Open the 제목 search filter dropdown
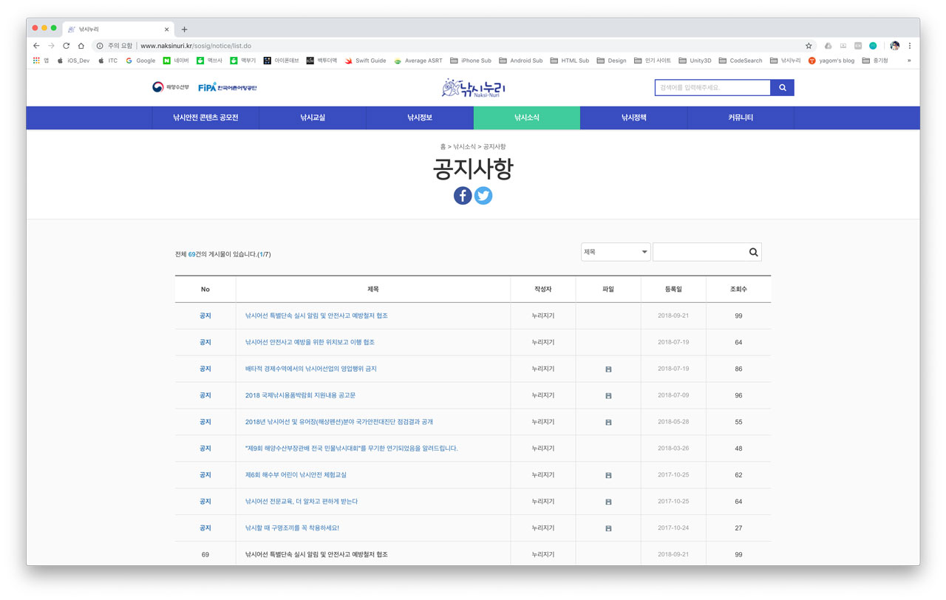The width and height of the screenshot is (946, 600). coord(615,252)
